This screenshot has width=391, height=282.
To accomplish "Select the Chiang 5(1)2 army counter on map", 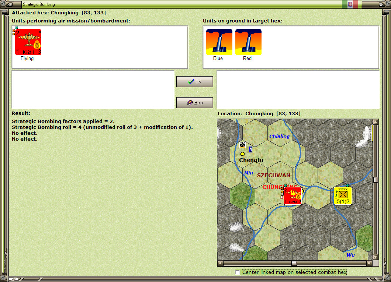I will [343, 196].
